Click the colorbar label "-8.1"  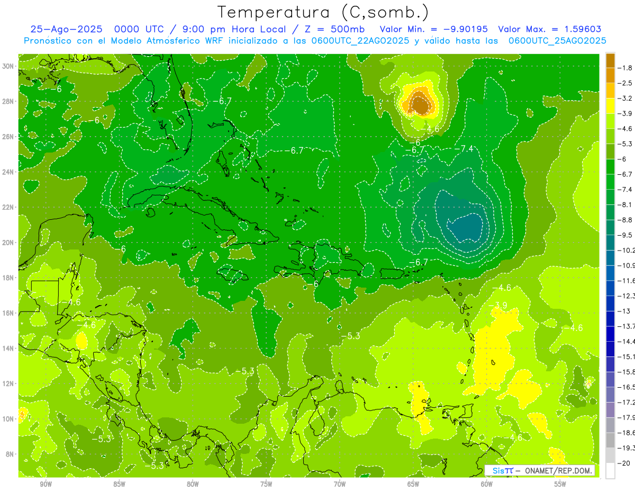click(x=626, y=204)
